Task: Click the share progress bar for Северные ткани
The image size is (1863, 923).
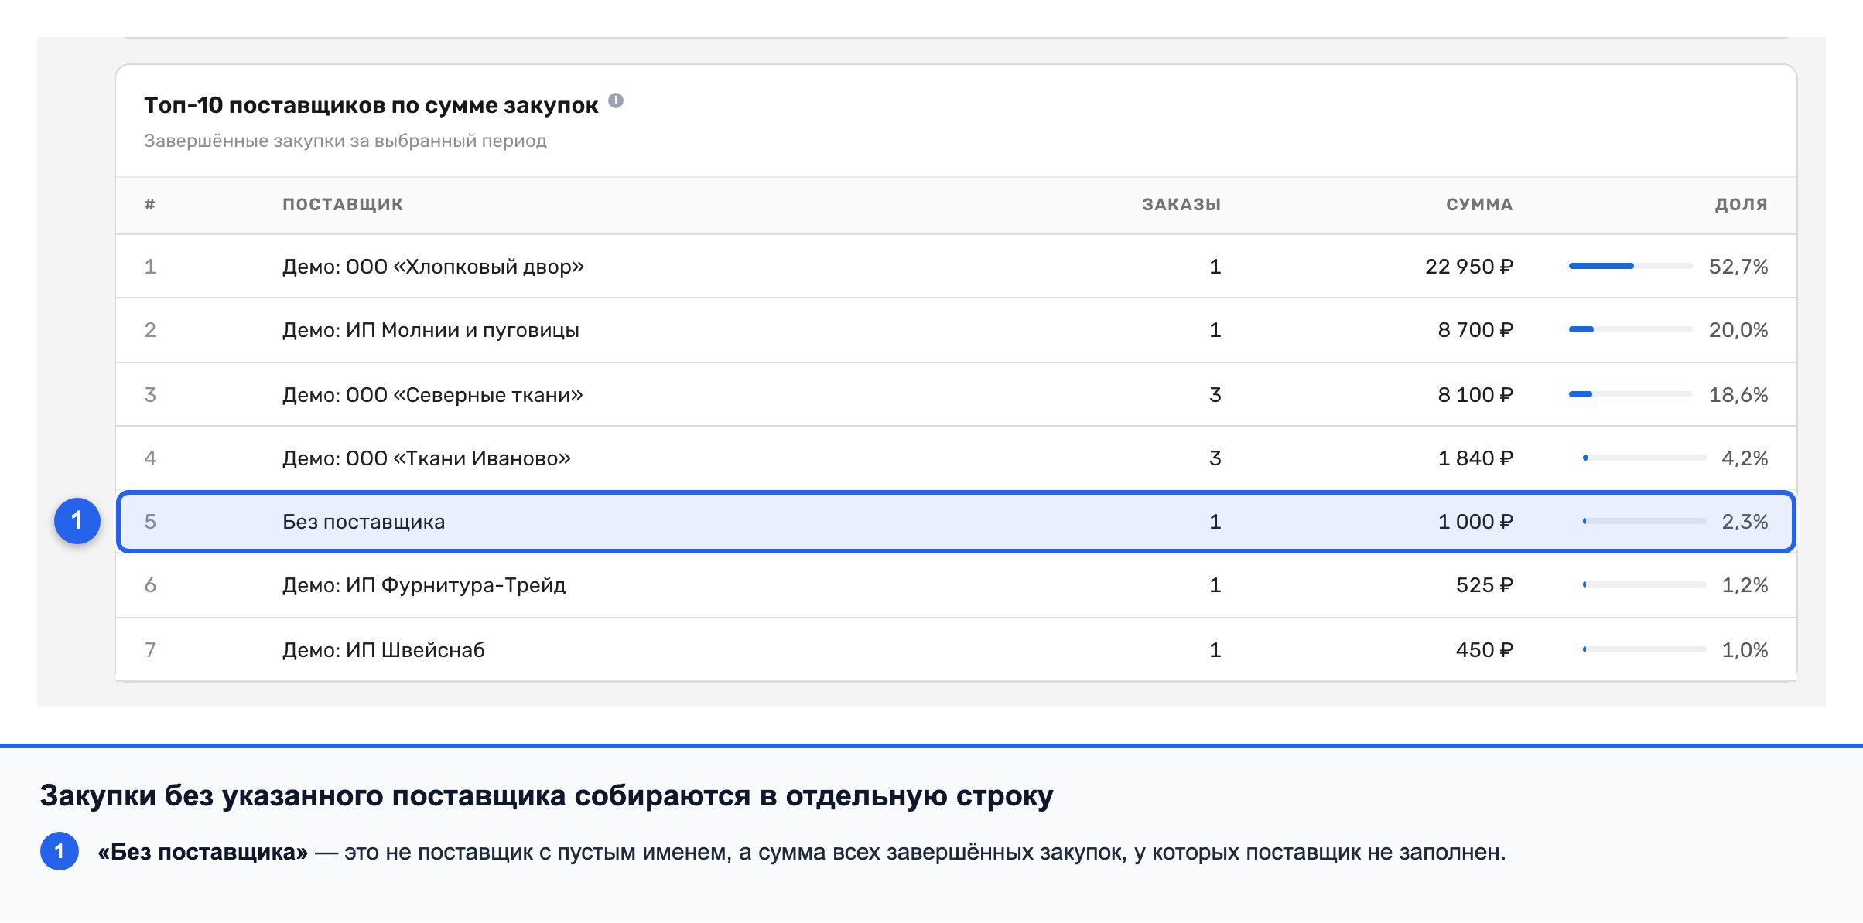Action: 1631,394
